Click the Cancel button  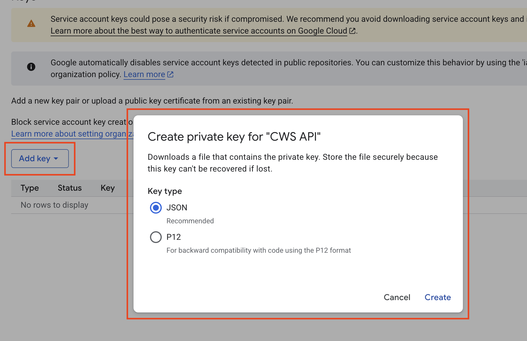pos(397,297)
